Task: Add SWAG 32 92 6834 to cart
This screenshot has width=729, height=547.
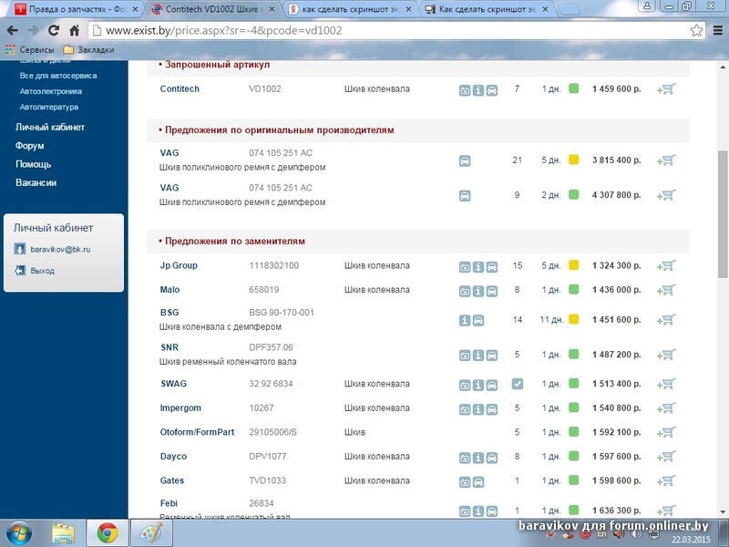Action: [x=666, y=385]
